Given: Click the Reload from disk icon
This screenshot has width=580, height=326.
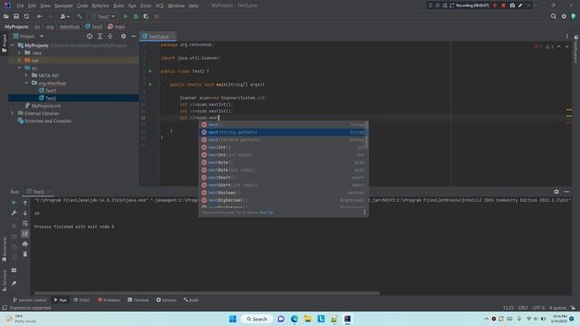Looking at the screenshot, I should (26, 16).
